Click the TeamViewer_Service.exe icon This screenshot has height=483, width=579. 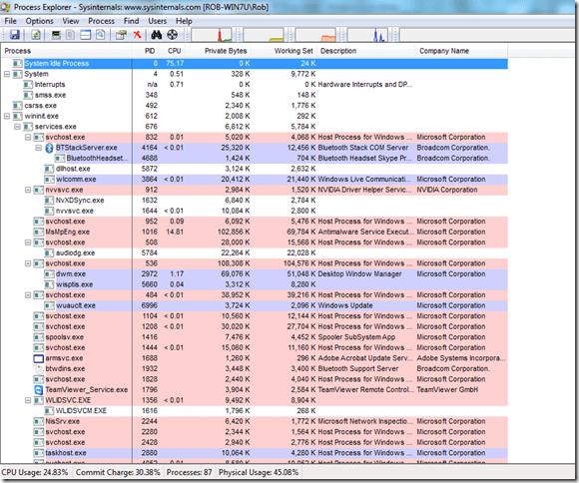coord(39,390)
